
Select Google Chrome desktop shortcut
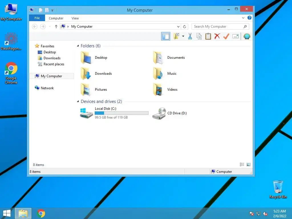(x=11, y=73)
